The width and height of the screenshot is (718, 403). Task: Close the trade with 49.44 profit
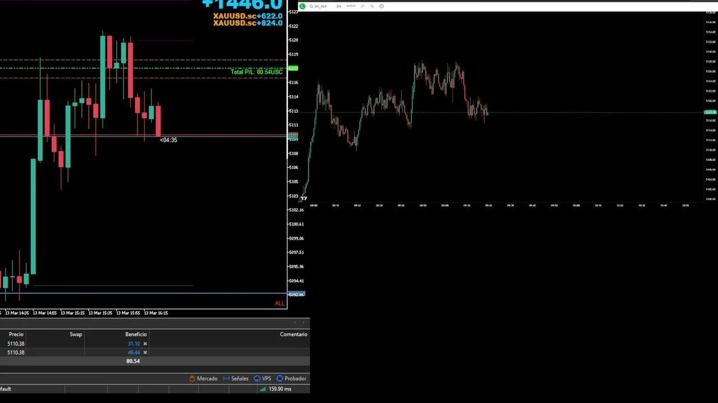click(x=145, y=352)
